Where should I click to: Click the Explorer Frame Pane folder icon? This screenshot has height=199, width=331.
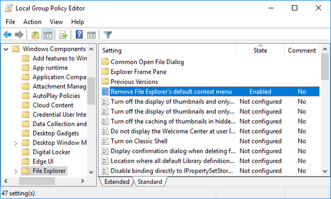105,72
